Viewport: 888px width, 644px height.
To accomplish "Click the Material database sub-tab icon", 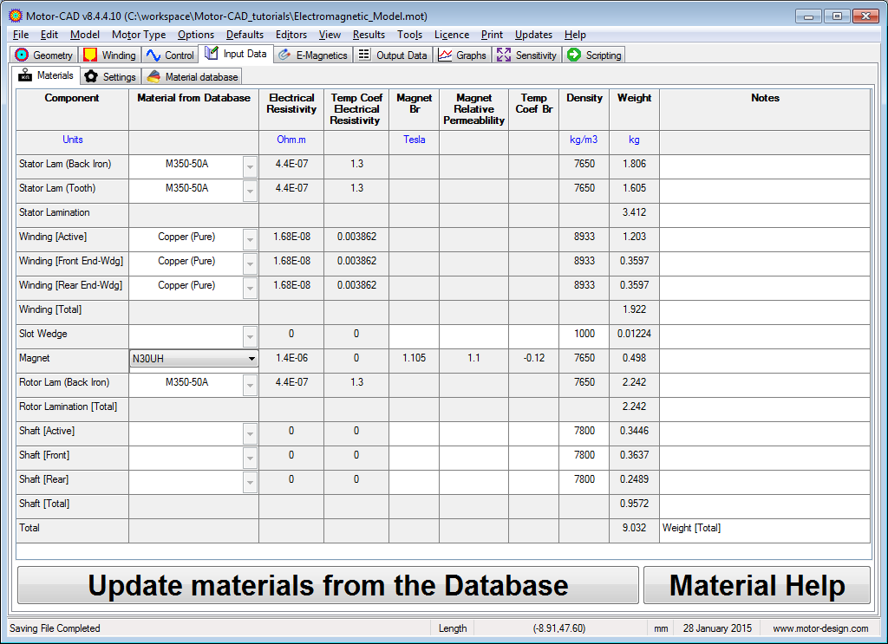I will (153, 76).
